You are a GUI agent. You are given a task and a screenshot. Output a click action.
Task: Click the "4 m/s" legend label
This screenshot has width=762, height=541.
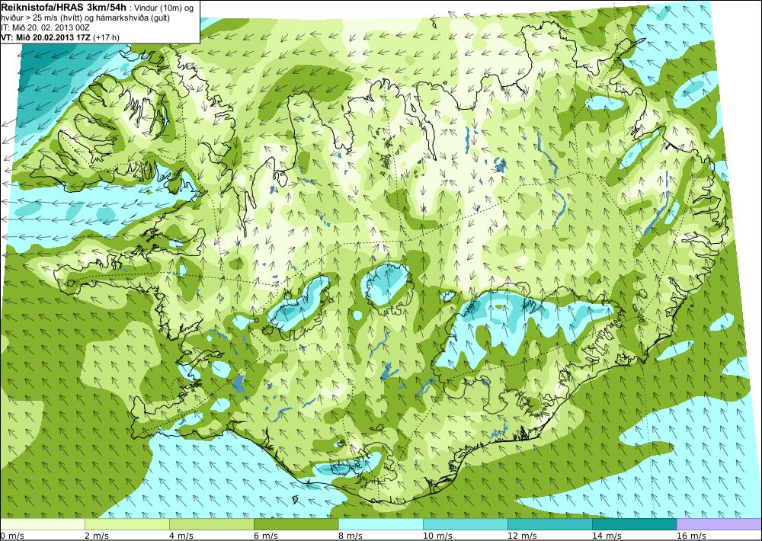click(181, 536)
